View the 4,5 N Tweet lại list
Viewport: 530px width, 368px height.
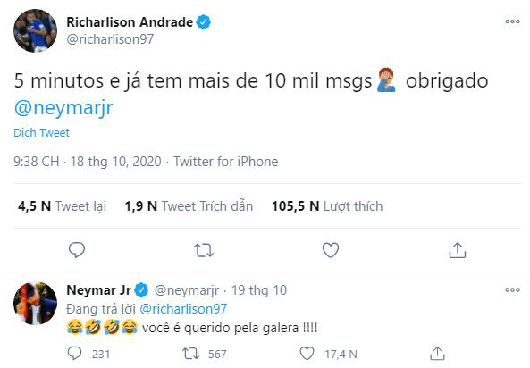(62, 206)
